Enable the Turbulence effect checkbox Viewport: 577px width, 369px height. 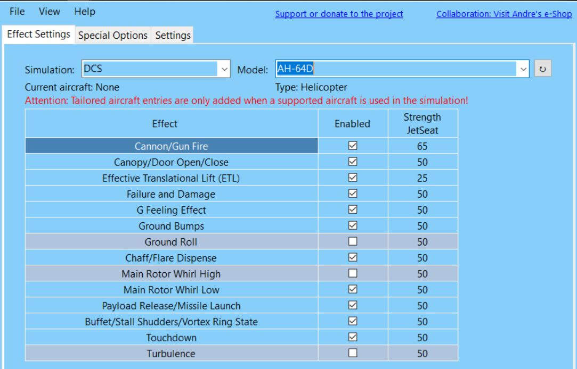point(352,353)
